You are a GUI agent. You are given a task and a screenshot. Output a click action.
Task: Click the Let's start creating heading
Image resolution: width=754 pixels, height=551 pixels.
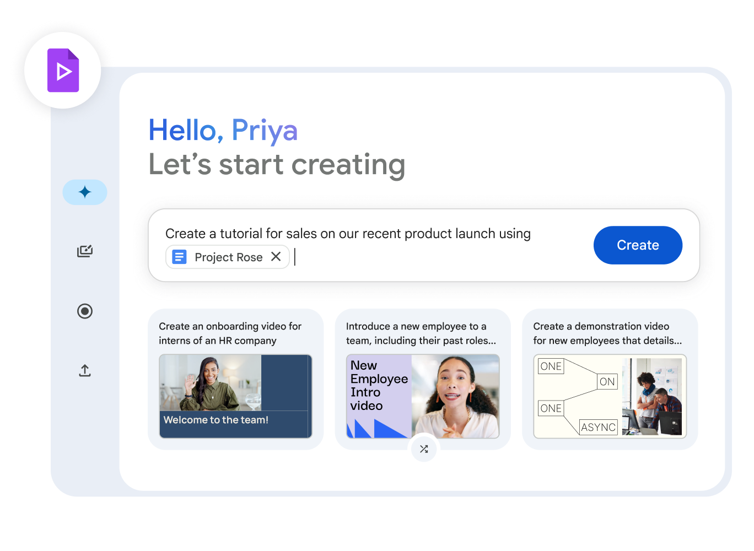point(277,164)
